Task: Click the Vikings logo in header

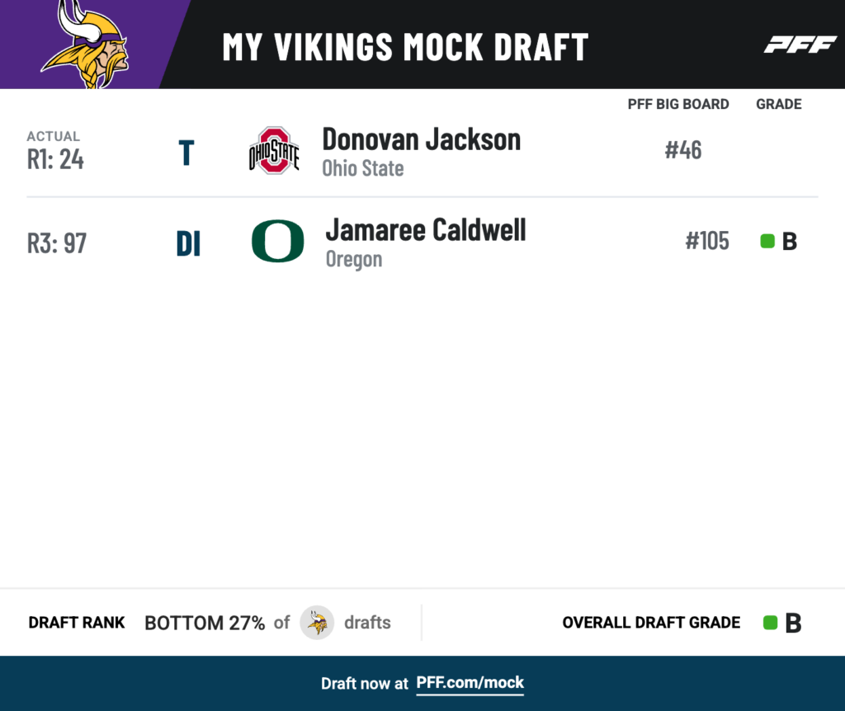Action: (x=86, y=45)
